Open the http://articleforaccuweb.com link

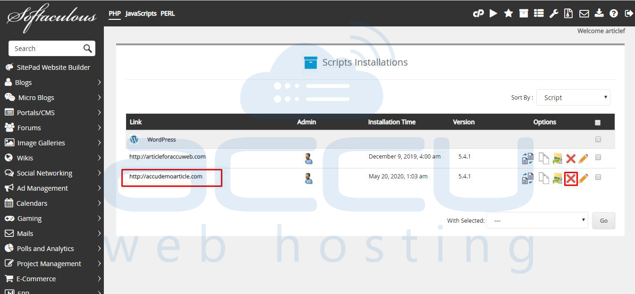click(168, 157)
